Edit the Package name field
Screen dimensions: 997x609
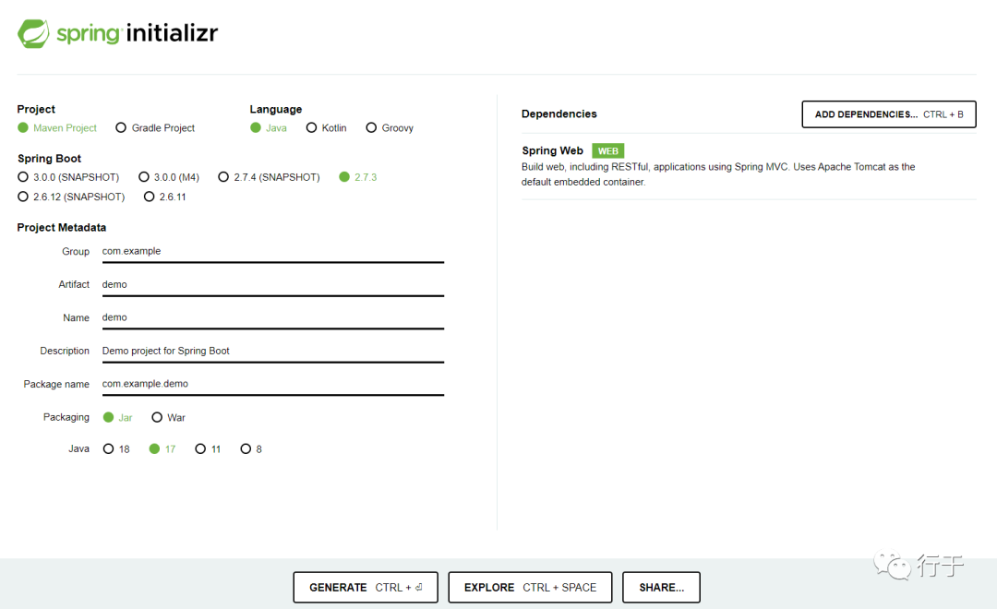point(272,384)
